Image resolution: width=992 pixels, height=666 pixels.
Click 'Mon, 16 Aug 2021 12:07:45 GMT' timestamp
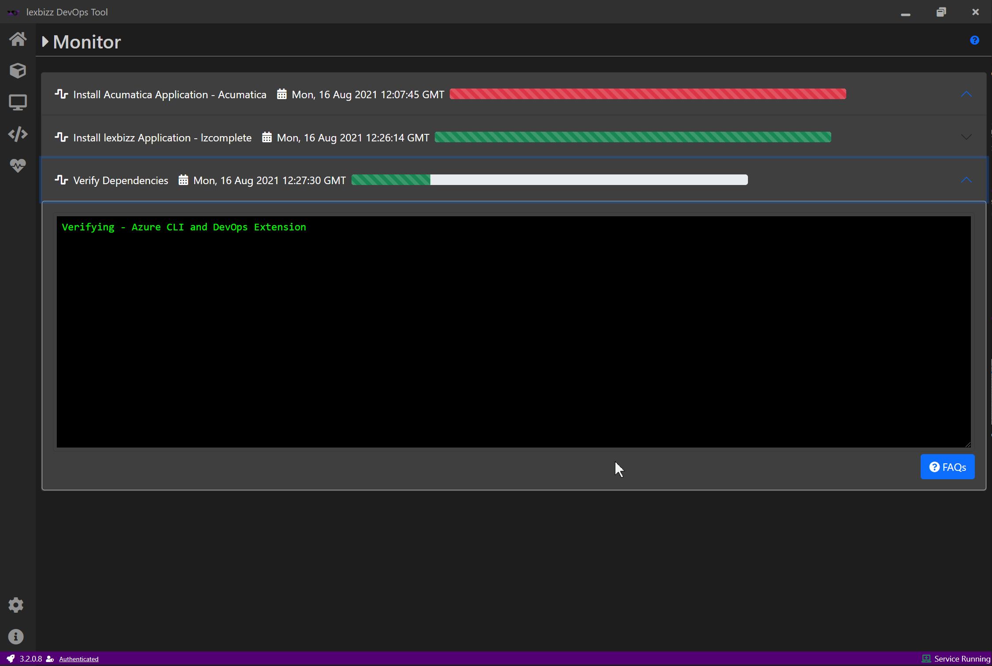(368, 95)
